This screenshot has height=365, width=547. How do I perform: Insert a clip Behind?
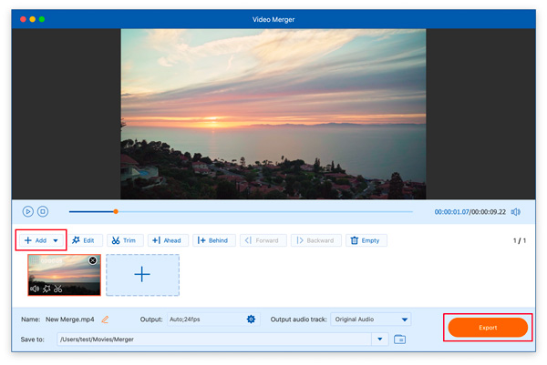point(214,240)
